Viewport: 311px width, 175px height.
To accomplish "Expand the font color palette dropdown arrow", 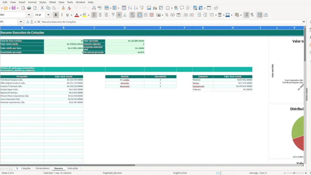I will 81,15.
